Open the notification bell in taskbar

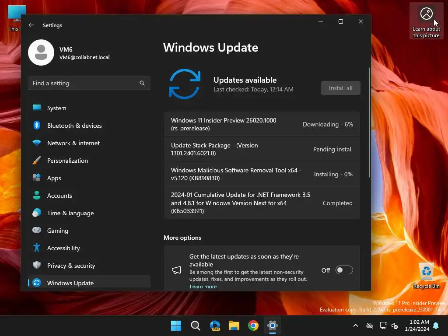436,325
